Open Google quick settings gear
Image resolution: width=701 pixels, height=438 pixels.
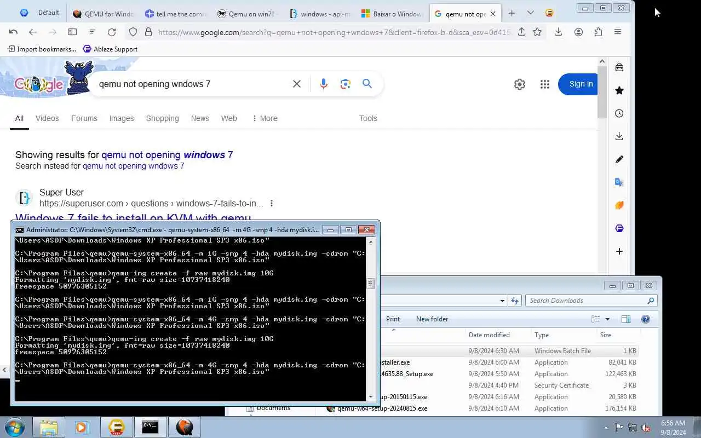click(x=520, y=84)
